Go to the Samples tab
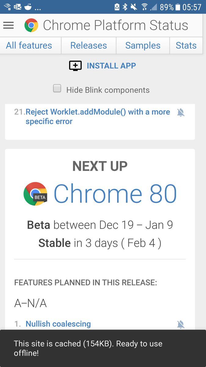This screenshot has height=367, width=206. pyautogui.click(x=143, y=46)
